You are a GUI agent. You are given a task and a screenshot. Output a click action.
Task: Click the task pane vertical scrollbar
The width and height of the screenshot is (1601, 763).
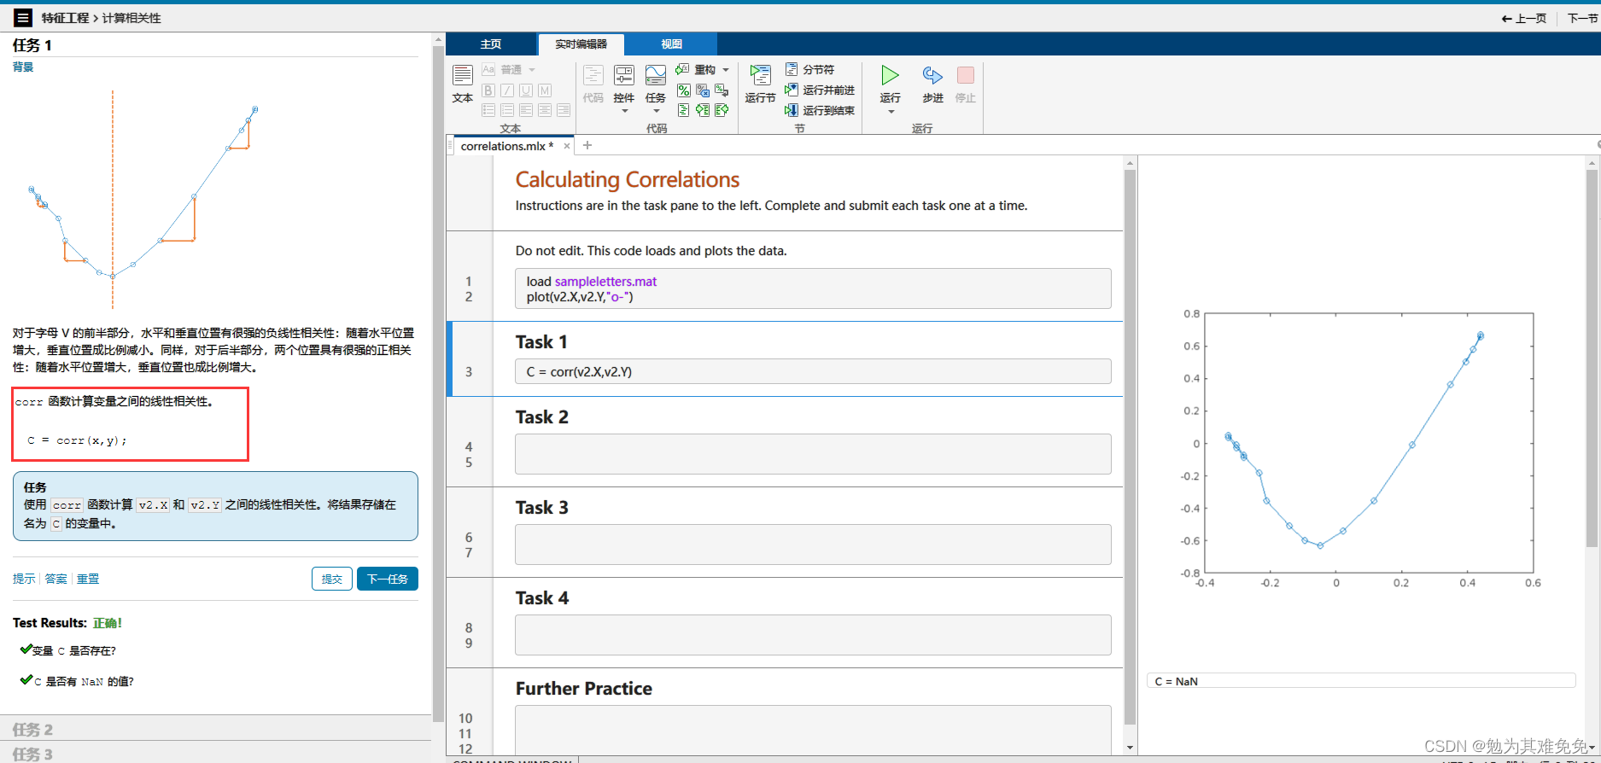tap(438, 382)
